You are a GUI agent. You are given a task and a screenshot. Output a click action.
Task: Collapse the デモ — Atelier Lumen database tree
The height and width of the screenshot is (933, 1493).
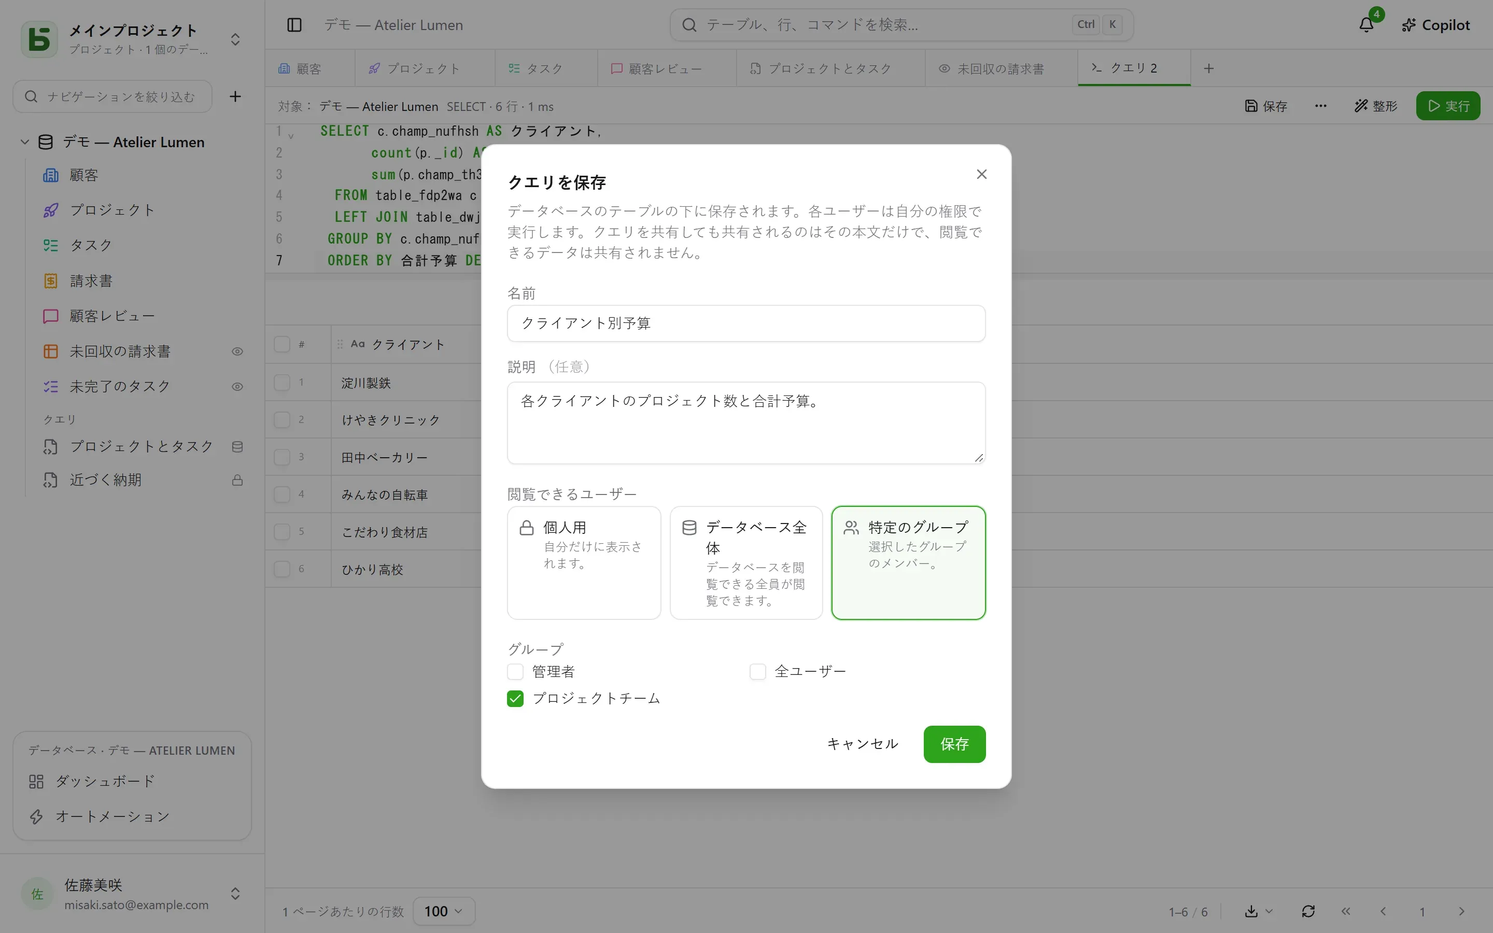[25, 142]
